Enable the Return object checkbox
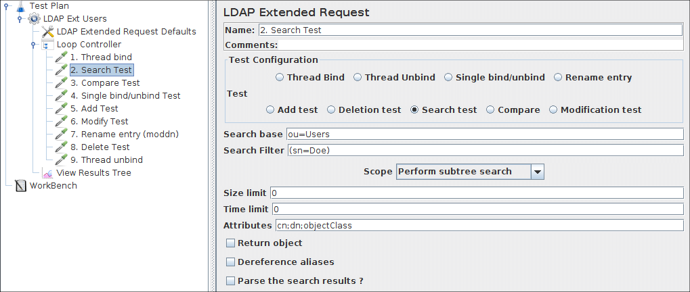This screenshot has height=292, width=690. point(231,243)
